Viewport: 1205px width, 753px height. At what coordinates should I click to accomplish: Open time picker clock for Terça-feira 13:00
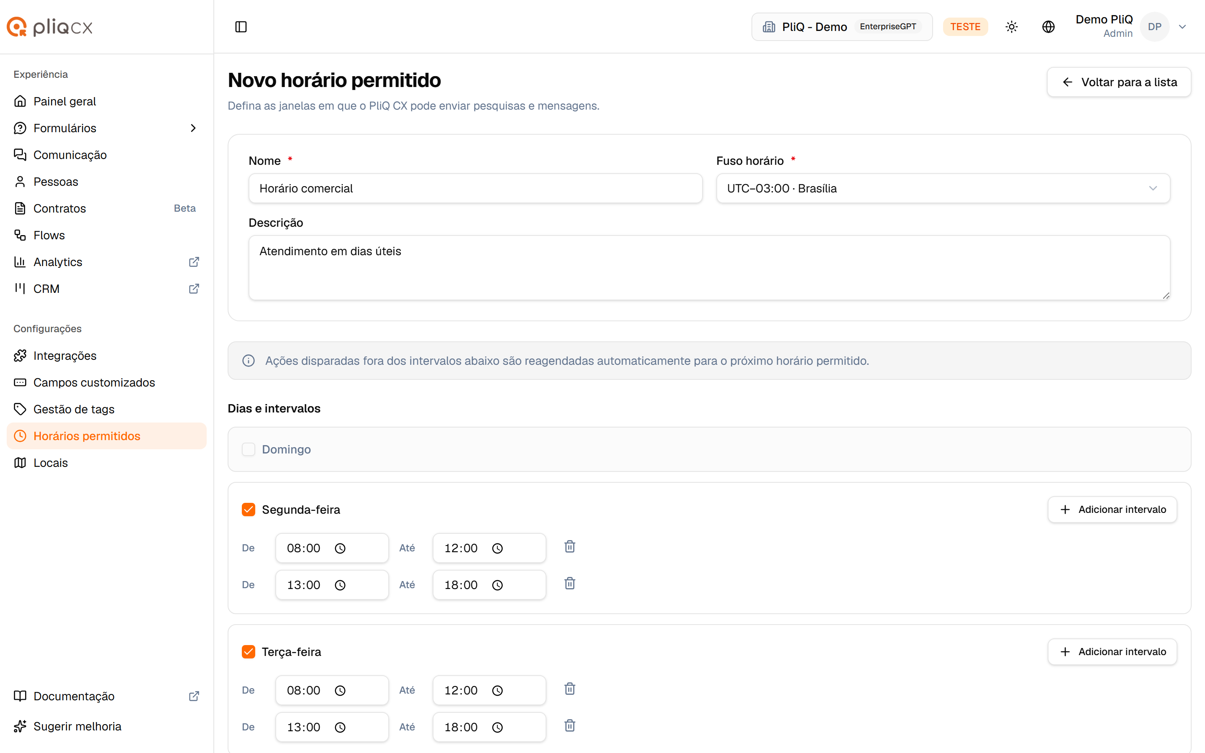pyautogui.click(x=340, y=727)
